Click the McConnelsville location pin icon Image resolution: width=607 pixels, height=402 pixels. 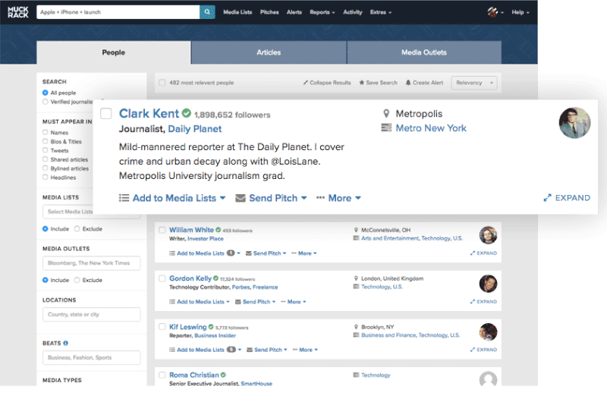pos(356,230)
